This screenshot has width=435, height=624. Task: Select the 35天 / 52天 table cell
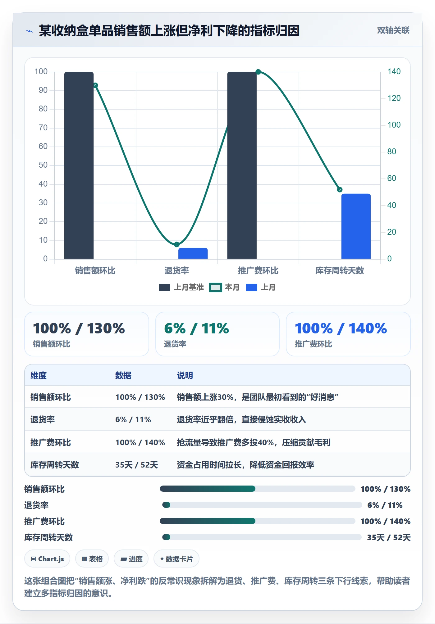137,465
